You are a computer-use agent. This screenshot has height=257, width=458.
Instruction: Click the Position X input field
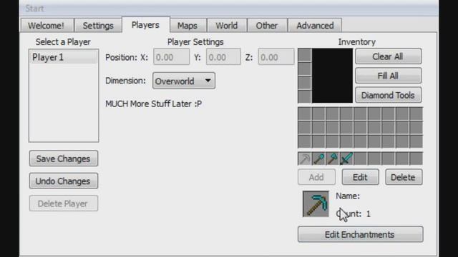171,57
